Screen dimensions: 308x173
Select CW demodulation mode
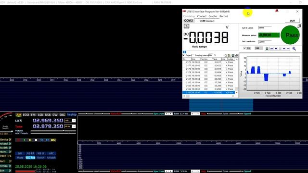pos(55,115)
